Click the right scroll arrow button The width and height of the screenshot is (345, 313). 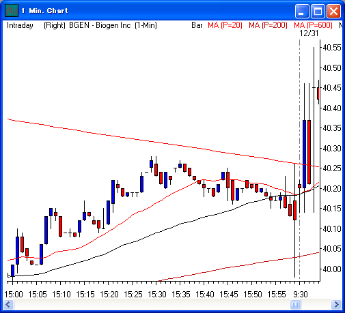(336, 304)
